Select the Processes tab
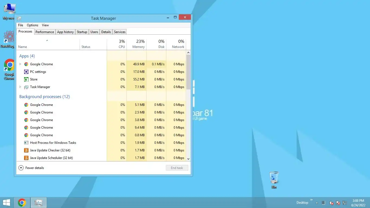This screenshot has width=370, height=208. tap(25, 31)
